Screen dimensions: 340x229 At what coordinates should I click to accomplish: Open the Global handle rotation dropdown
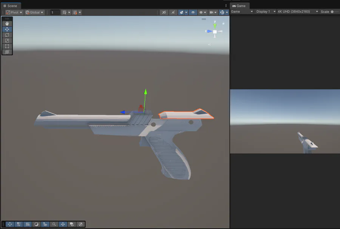(x=34, y=12)
